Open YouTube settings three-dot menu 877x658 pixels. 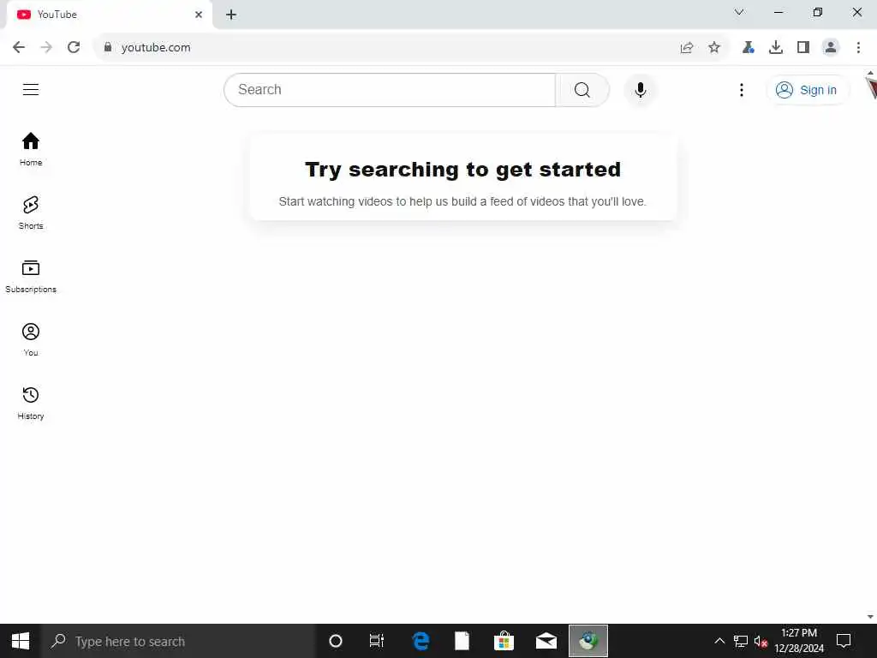742,89
